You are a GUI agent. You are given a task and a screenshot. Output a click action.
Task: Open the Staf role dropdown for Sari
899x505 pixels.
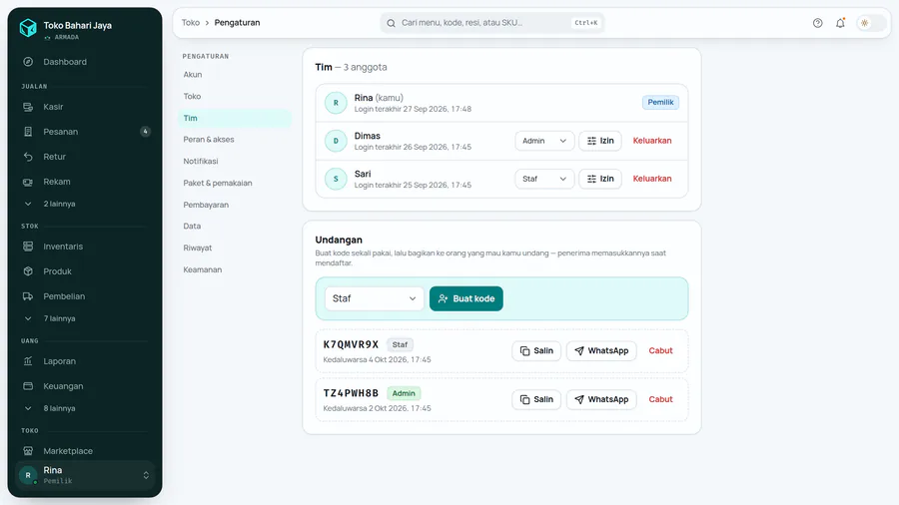[544, 179]
